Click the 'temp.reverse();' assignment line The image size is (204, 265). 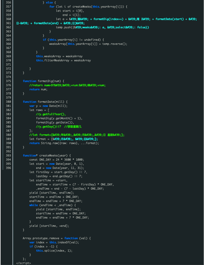88,44
